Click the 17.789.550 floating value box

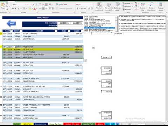(x=107, y=34)
